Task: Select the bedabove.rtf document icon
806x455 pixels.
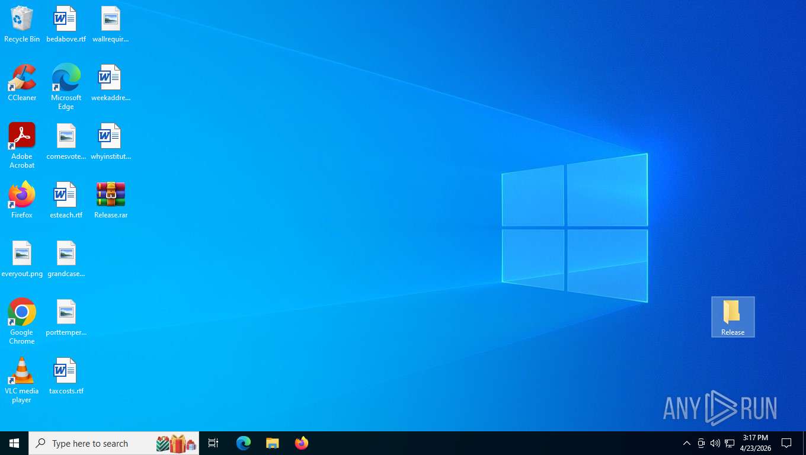Action: point(66,25)
